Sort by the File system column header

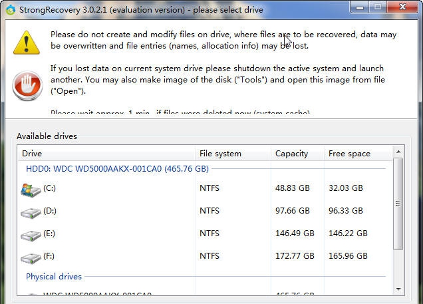(233, 154)
